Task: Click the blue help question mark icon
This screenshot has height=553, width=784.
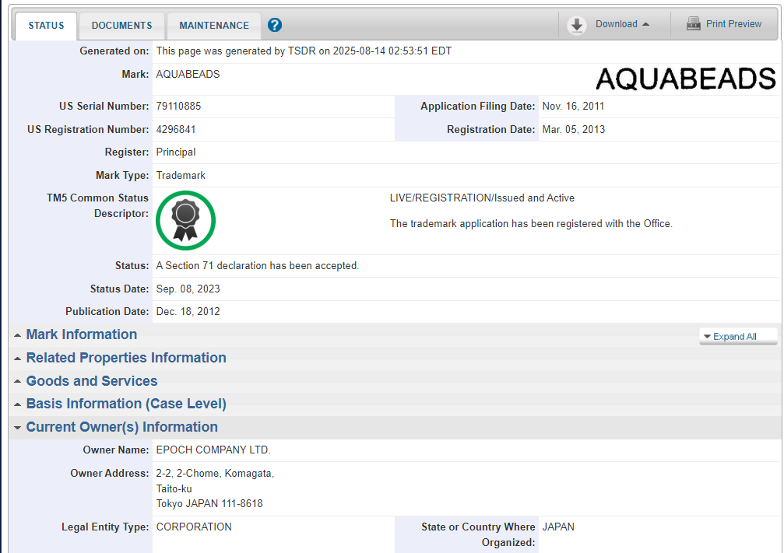Action: (x=275, y=25)
